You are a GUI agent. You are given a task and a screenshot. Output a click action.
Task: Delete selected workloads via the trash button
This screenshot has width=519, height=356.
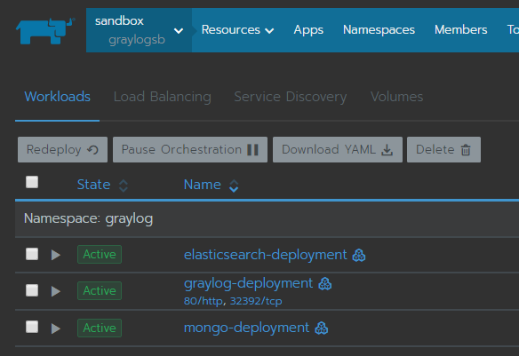(443, 150)
